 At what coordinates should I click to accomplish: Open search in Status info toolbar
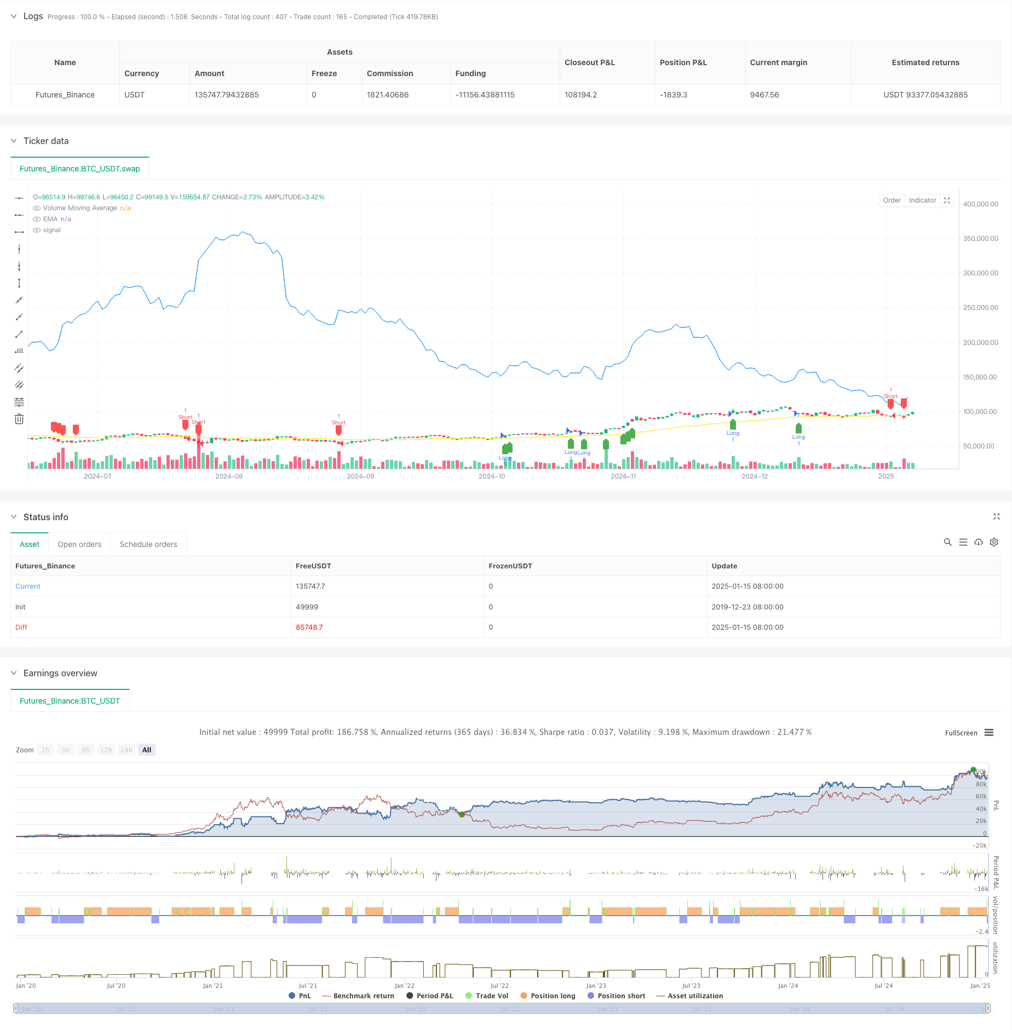point(948,542)
